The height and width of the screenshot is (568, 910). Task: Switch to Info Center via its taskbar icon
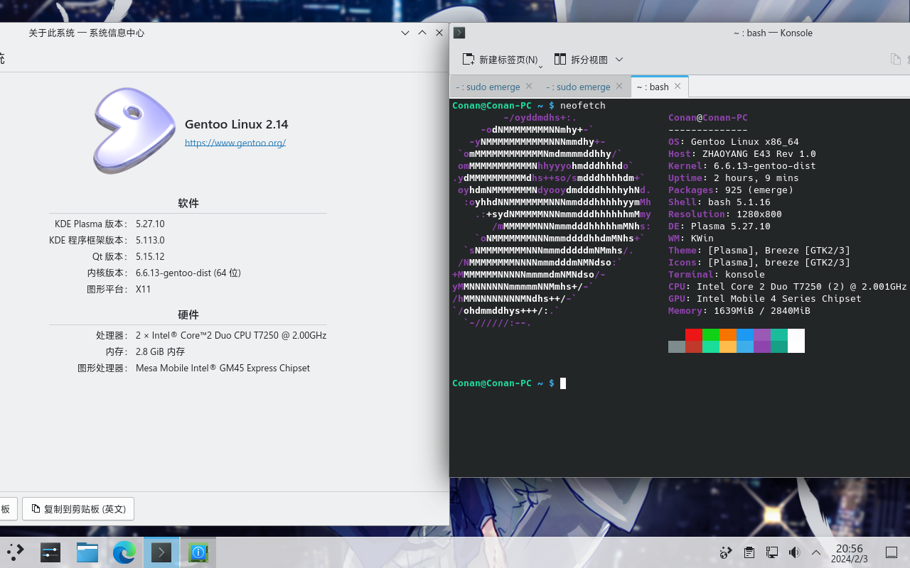(x=198, y=552)
